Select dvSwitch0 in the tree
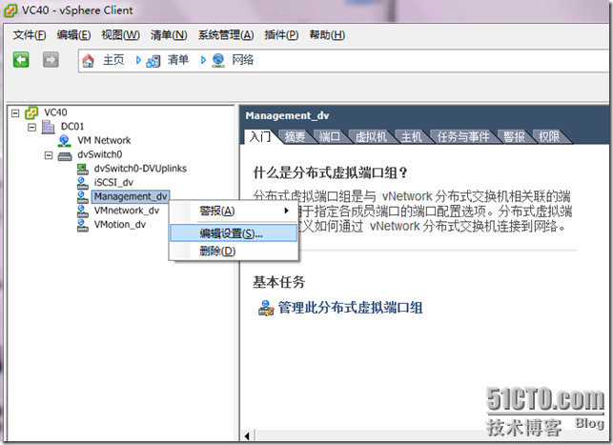Viewport: 613px width, 445px height. tap(100, 154)
